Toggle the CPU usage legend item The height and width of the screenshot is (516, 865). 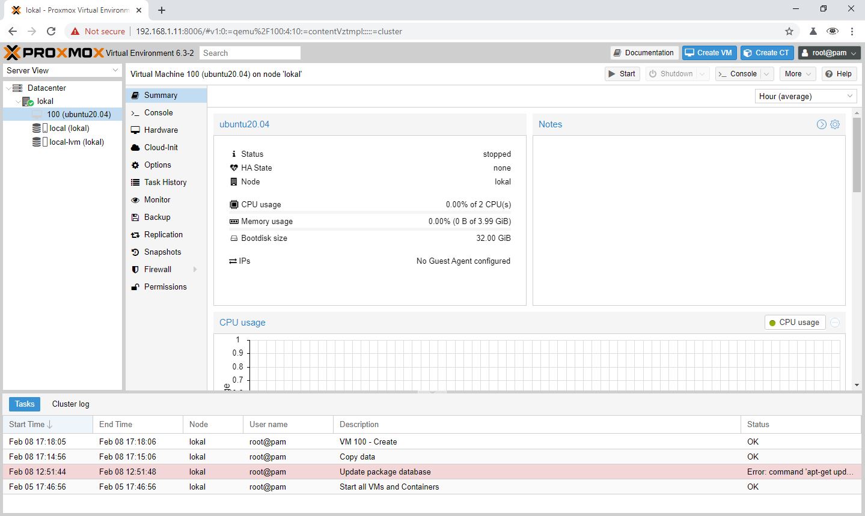pyautogui.click(x=795, y=323)
